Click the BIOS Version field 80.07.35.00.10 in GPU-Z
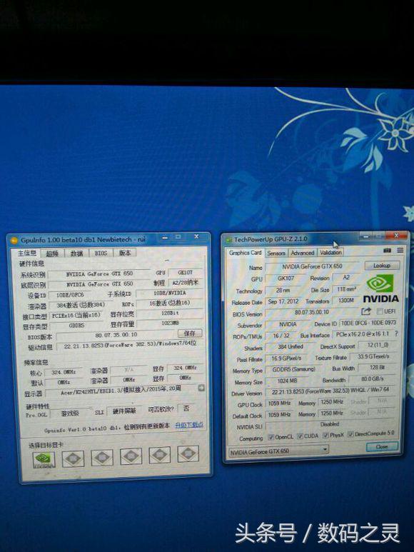This screenshot has height=552, width=414. pos(312,312)
